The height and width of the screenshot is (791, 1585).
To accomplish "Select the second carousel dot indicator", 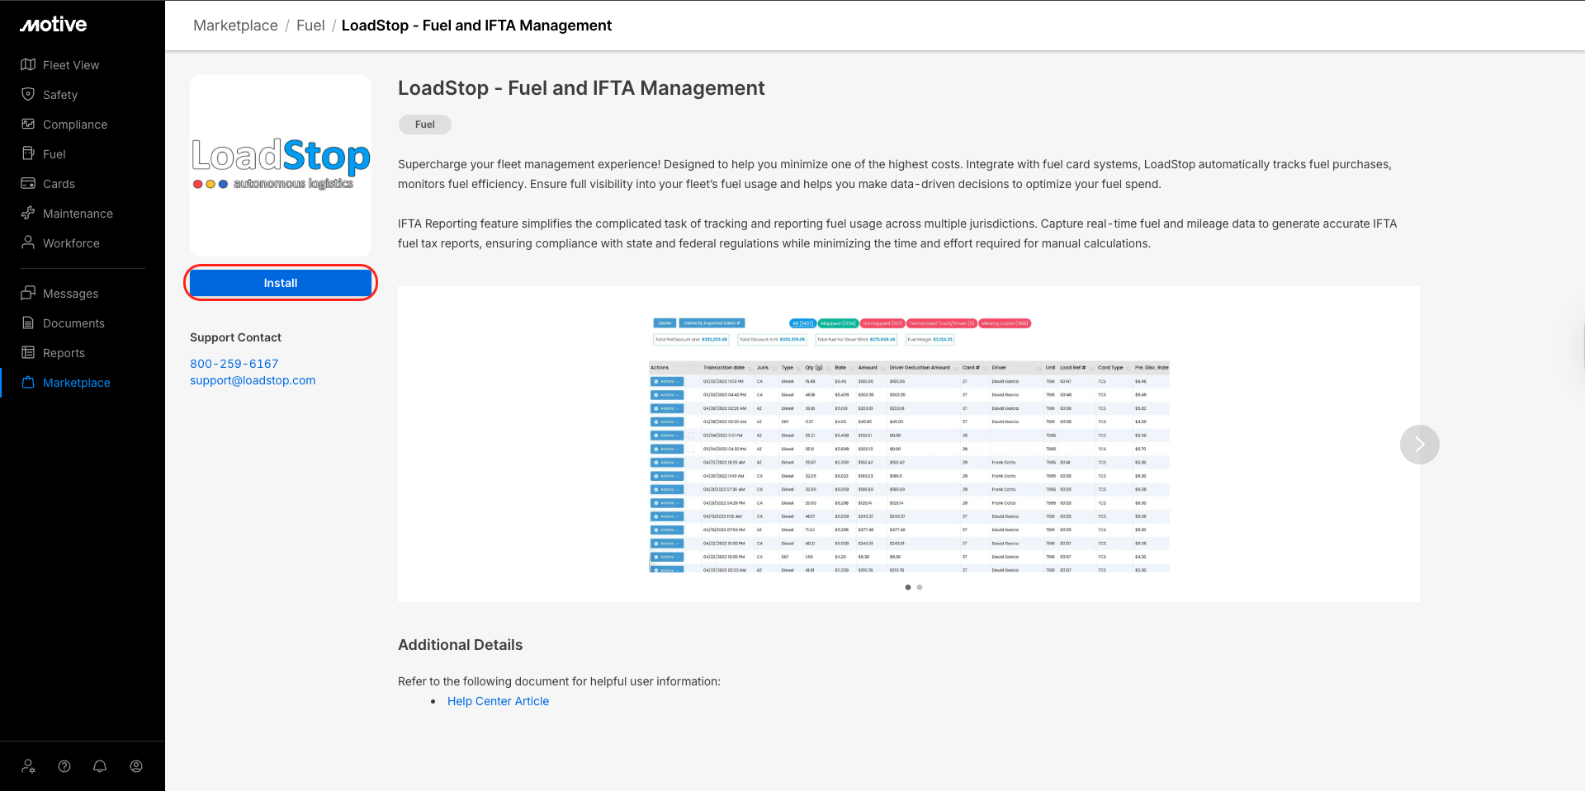I will [920, 587].
